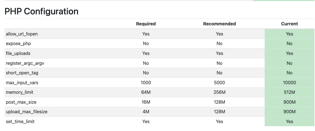Select the short_open_tag row label
The image size is (315, 131).
(x=22, y=73)
